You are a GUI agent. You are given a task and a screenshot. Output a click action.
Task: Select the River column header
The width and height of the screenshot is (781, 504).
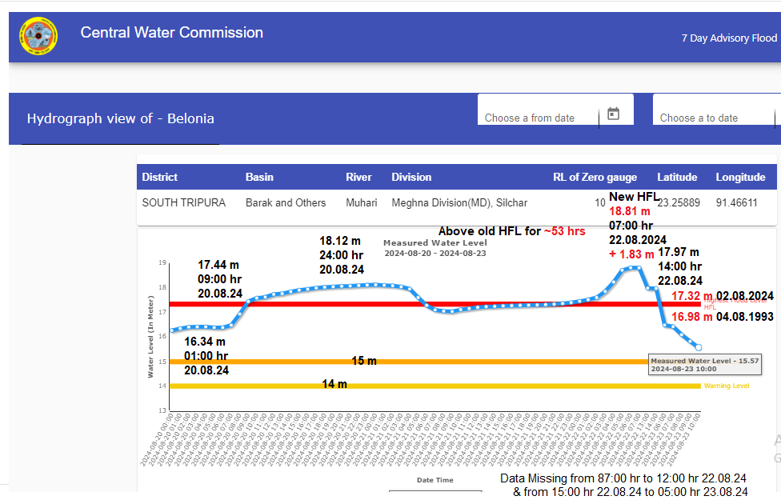pyautogui.click(x=358, y=177)
